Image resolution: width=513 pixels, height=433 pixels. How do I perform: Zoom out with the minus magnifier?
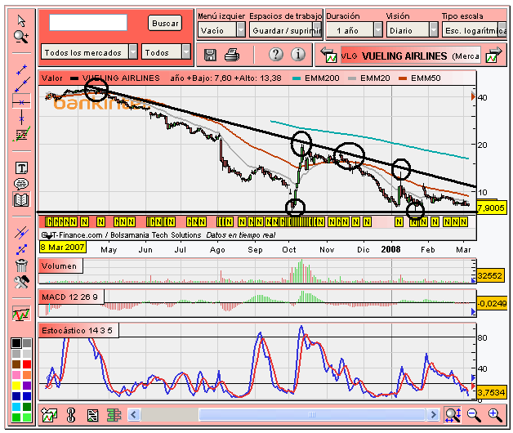click(x=474, y=415)
